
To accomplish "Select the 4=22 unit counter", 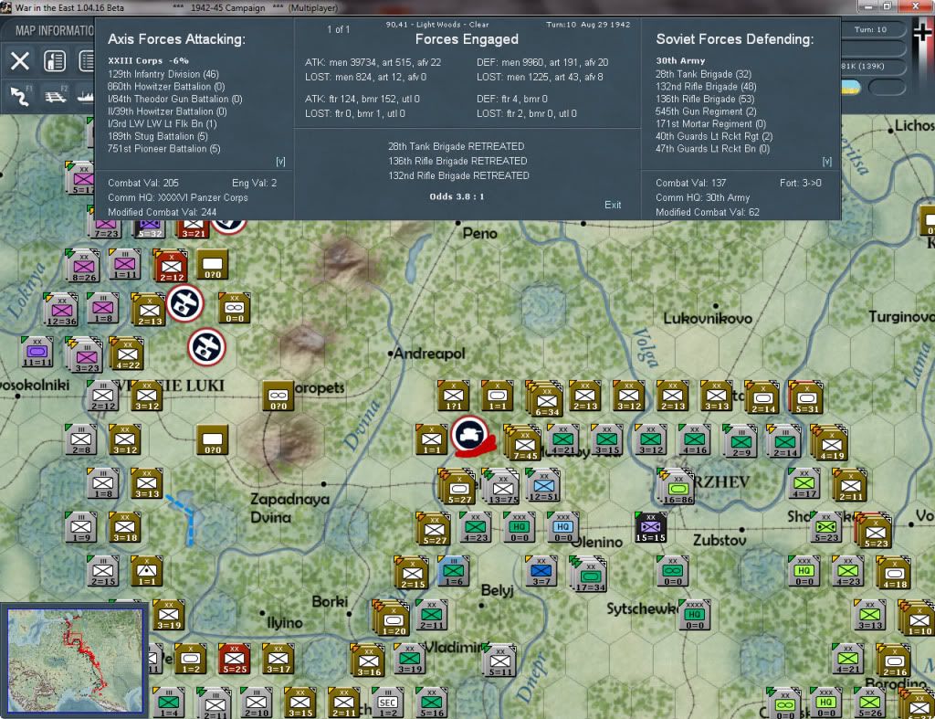I will [126, 354].
